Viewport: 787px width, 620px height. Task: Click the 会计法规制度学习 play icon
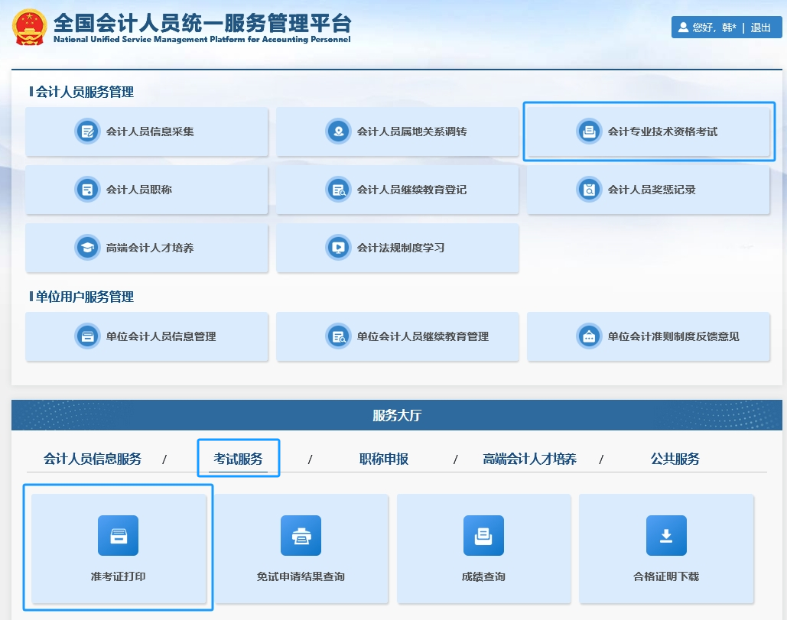tap(339, 248)
